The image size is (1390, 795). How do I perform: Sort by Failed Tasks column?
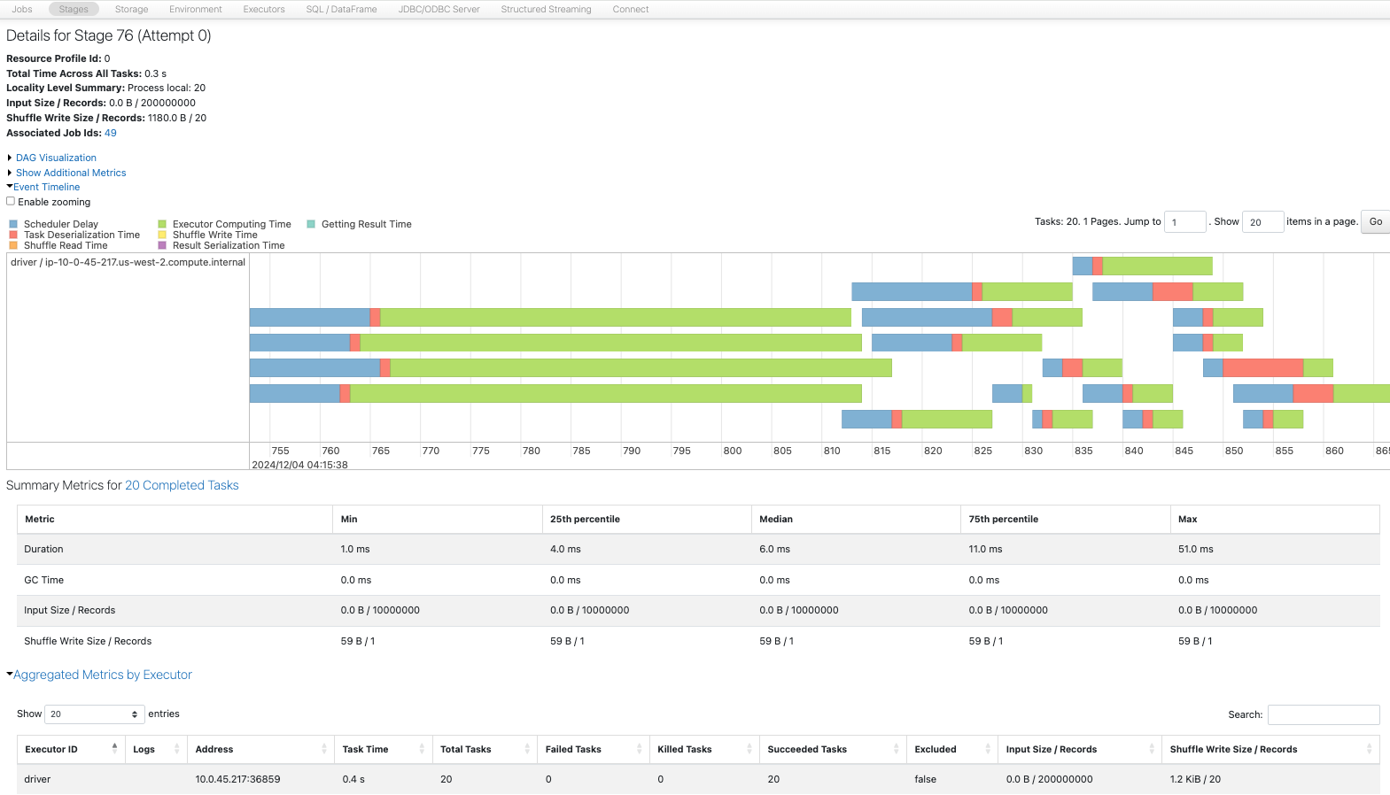tap(594, 749)
